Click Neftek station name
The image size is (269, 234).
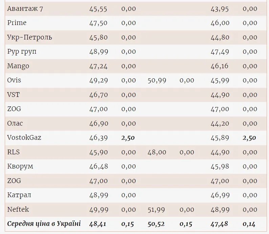pos(18,209)
